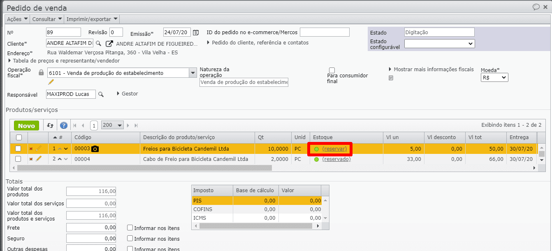The width and height of the screenshot is (552, 251).
Task: Check Informar nos itens for Frete
Action: [130, 228]
